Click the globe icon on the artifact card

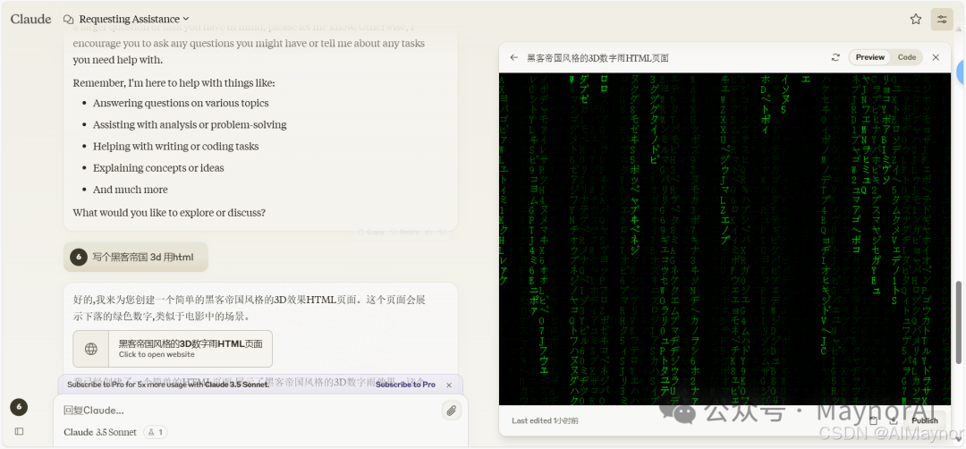pos(91,349)
